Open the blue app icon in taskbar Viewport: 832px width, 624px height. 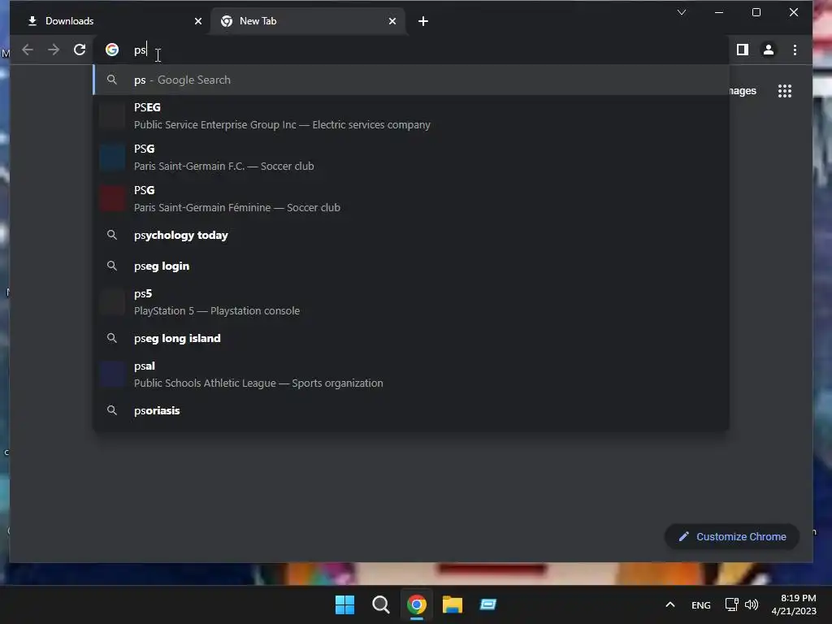point(488,604)
